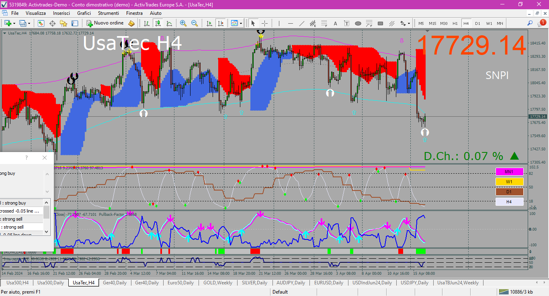Open the Data Window crosshair-target icon

(52, 23)
